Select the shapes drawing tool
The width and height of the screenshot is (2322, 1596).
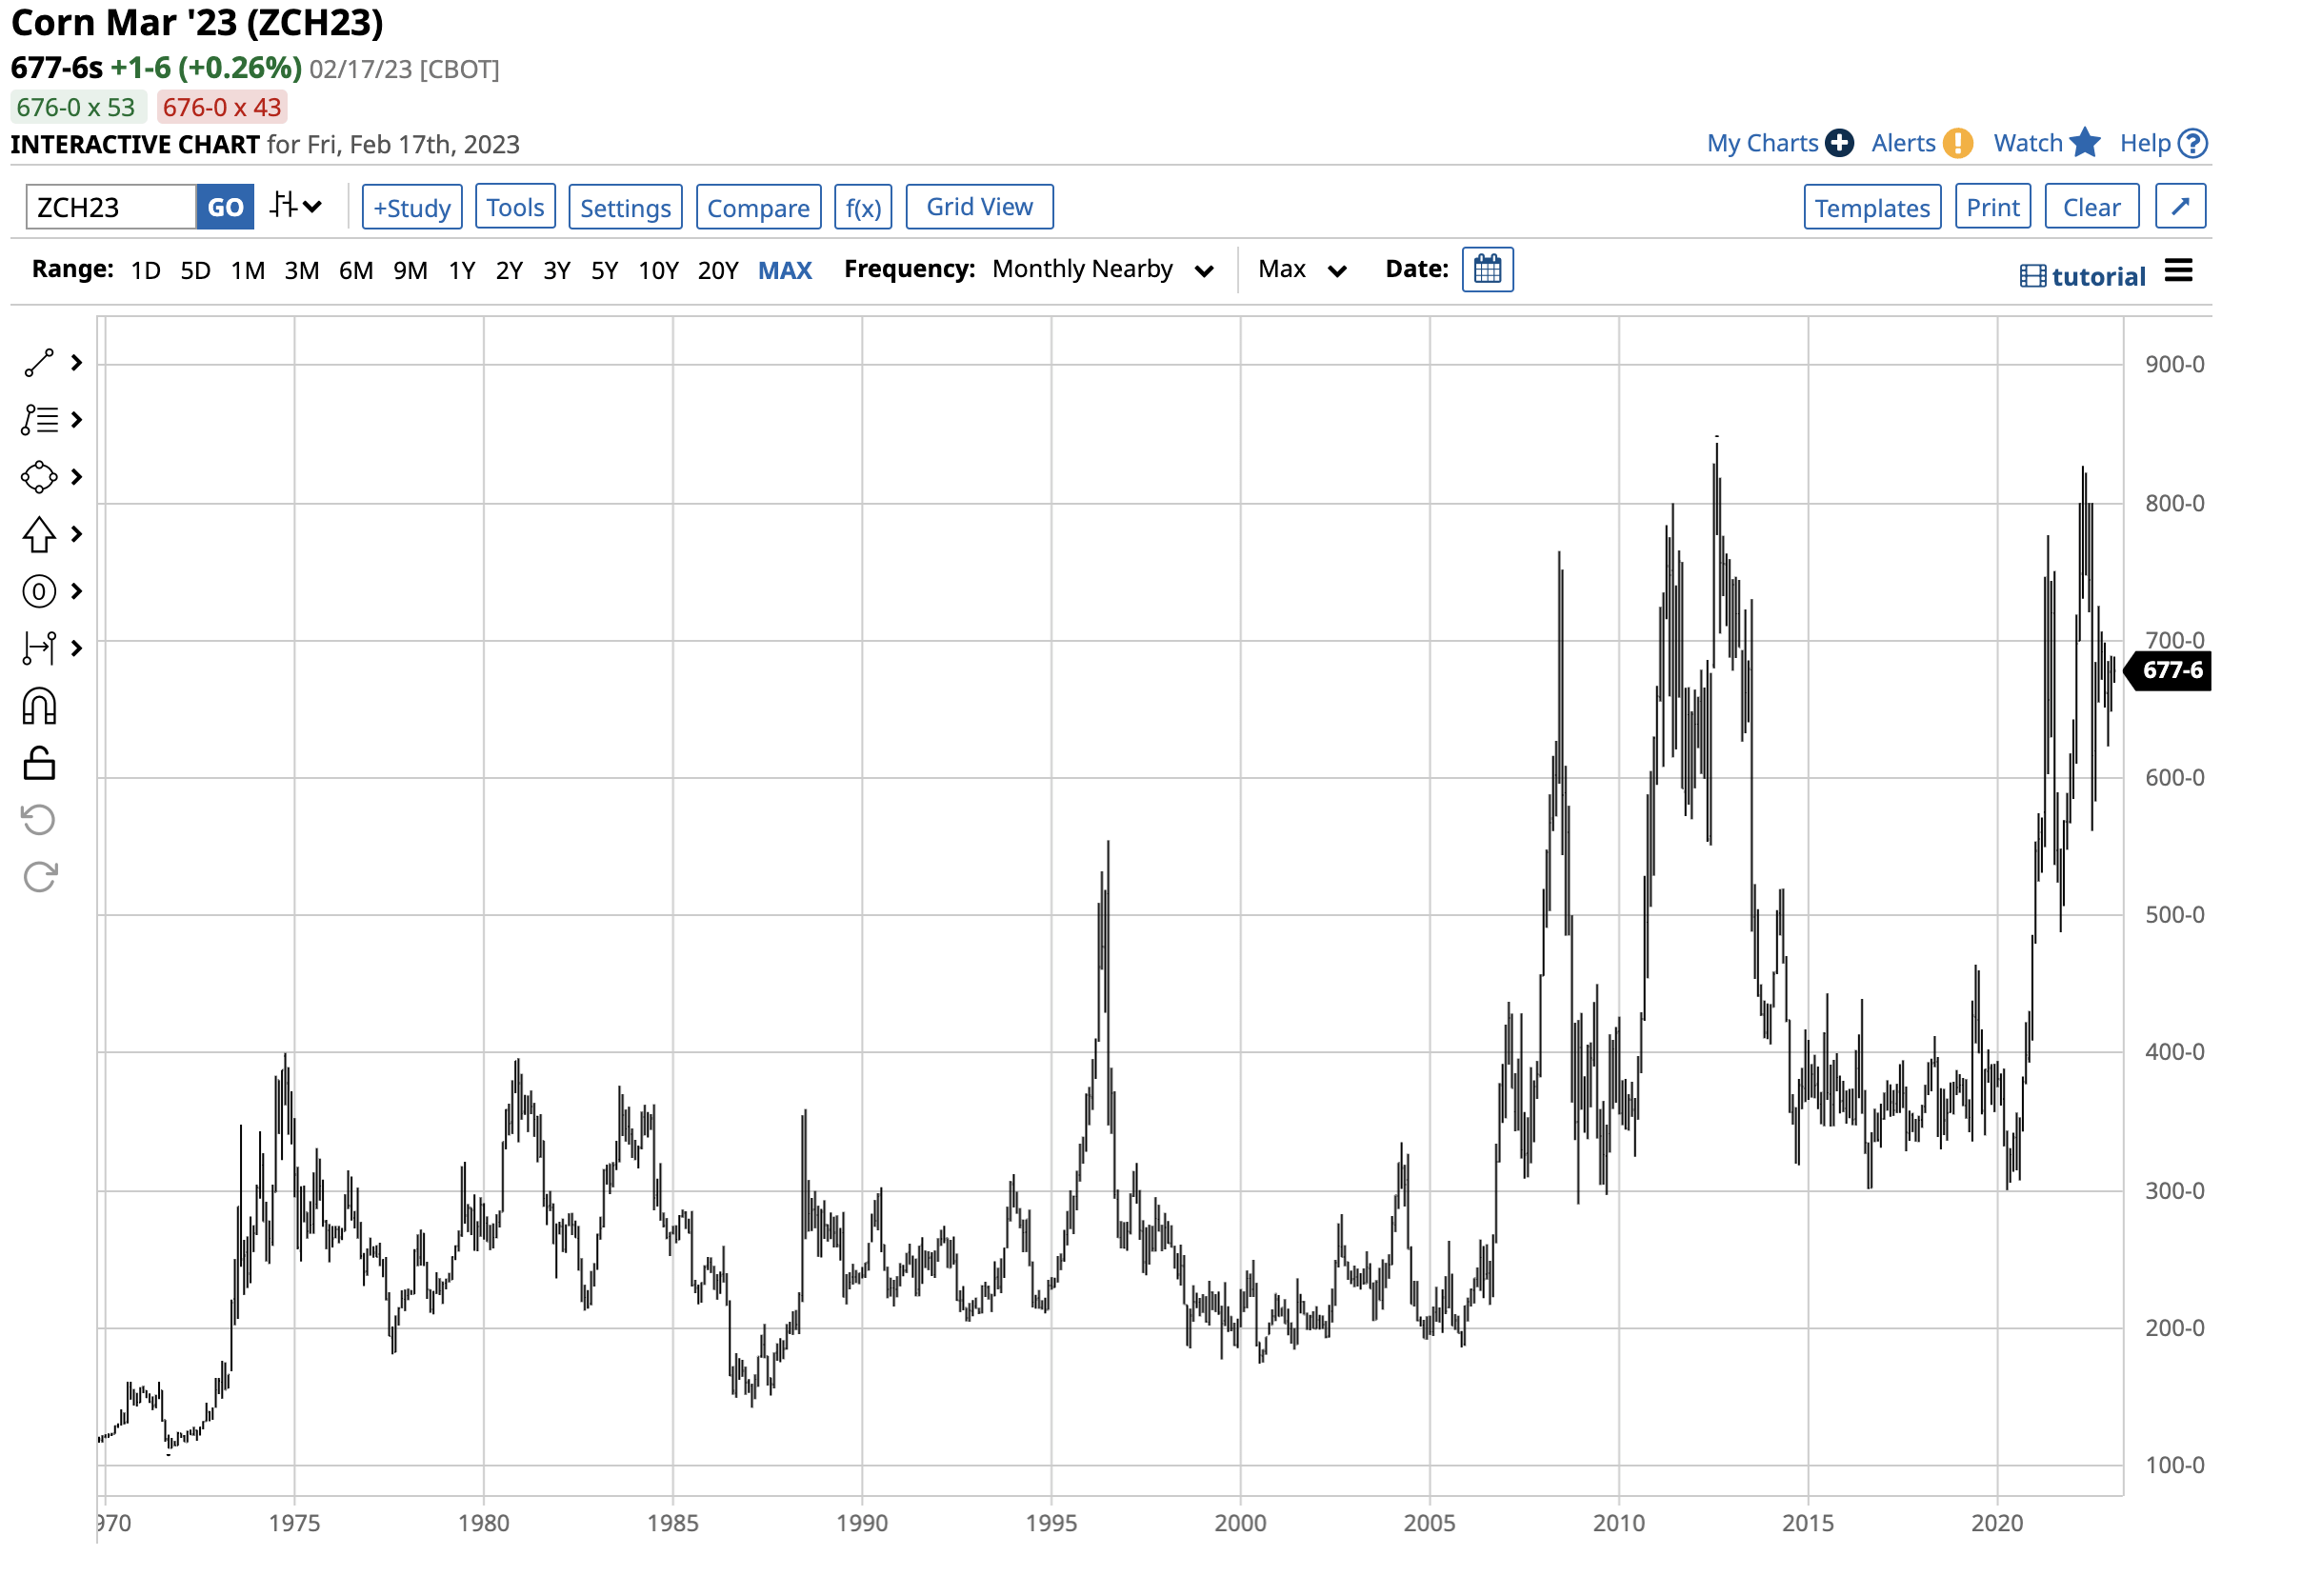(38, 477)
